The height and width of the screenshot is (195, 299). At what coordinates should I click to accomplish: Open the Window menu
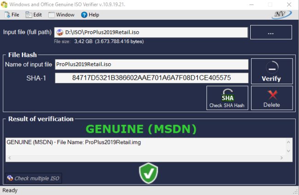click(x=61, y=15)
